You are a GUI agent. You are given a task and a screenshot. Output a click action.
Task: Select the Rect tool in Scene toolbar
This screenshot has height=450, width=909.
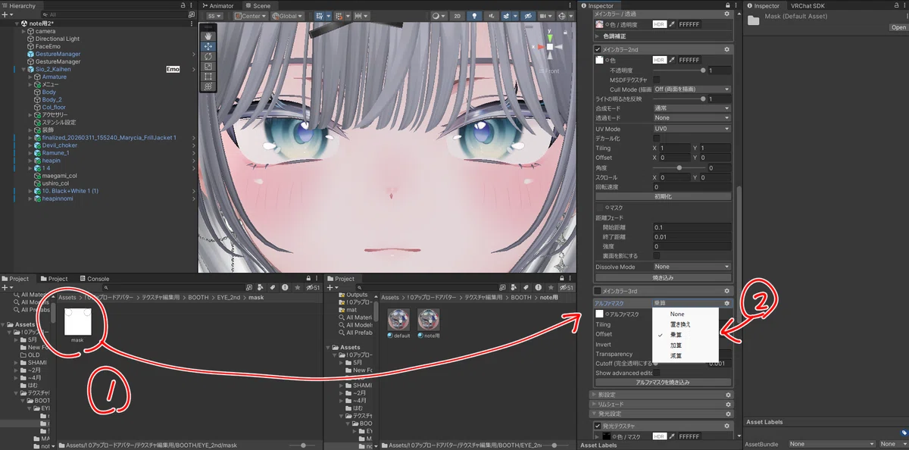pos(208,77)
